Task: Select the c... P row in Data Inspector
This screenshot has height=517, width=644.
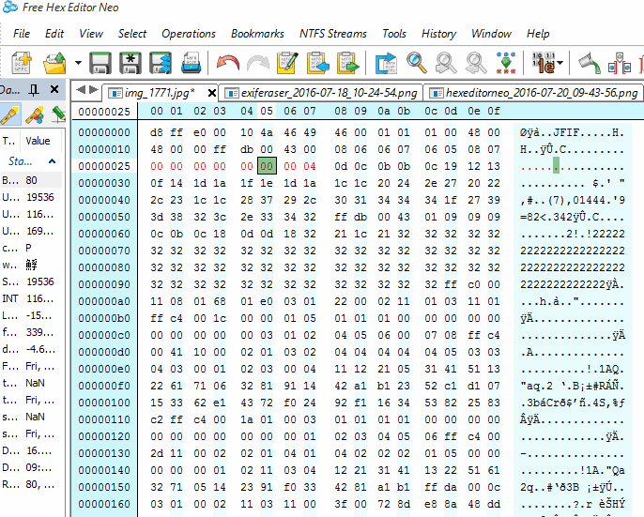Action: [x=31, y=248]
